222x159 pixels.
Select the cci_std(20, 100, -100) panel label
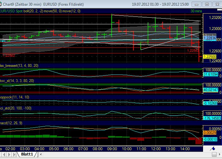[16, 108]
